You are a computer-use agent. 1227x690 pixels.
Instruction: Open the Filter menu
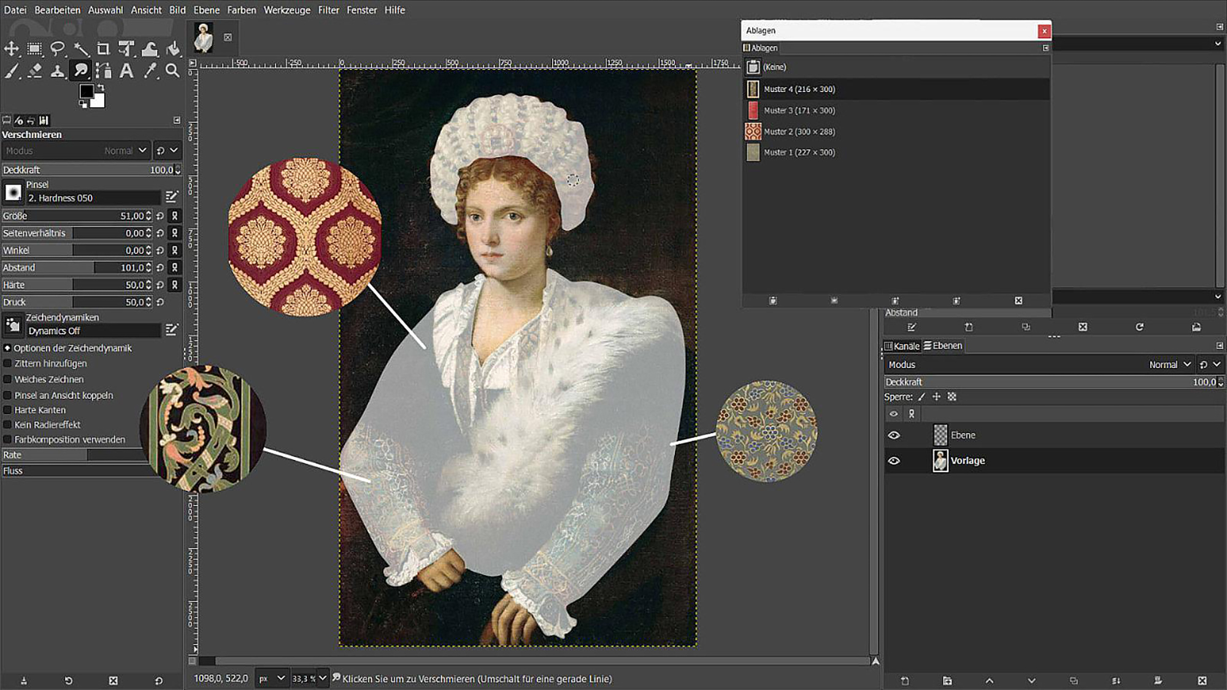coord(328,10)
